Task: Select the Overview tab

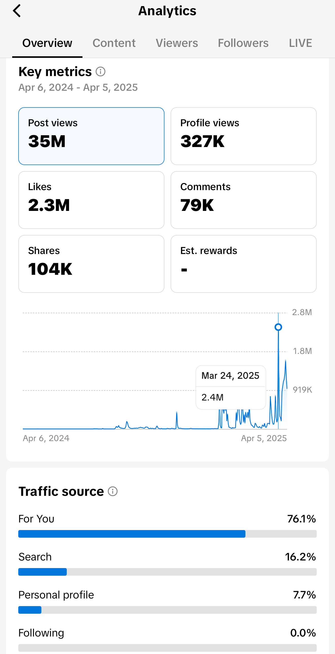Action: pyautogui.click(x=47, y=43)
